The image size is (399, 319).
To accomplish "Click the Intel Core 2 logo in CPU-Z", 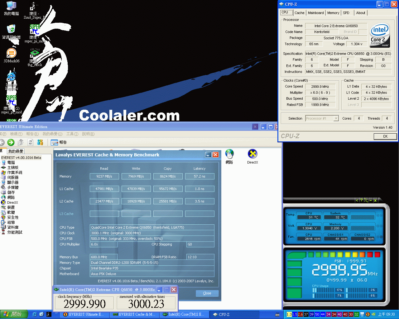I will coord(380,35).
